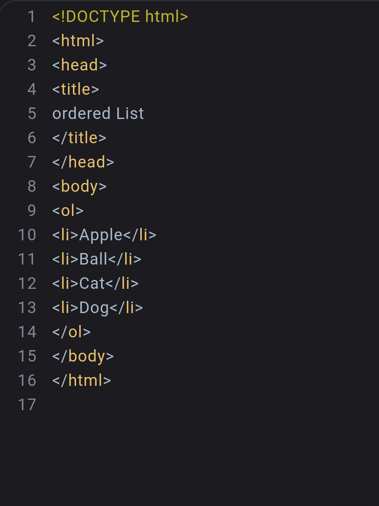Viewport: 379px width, 506px height.
Task: Click line number 17 in gutter
Action: point(27,405)
